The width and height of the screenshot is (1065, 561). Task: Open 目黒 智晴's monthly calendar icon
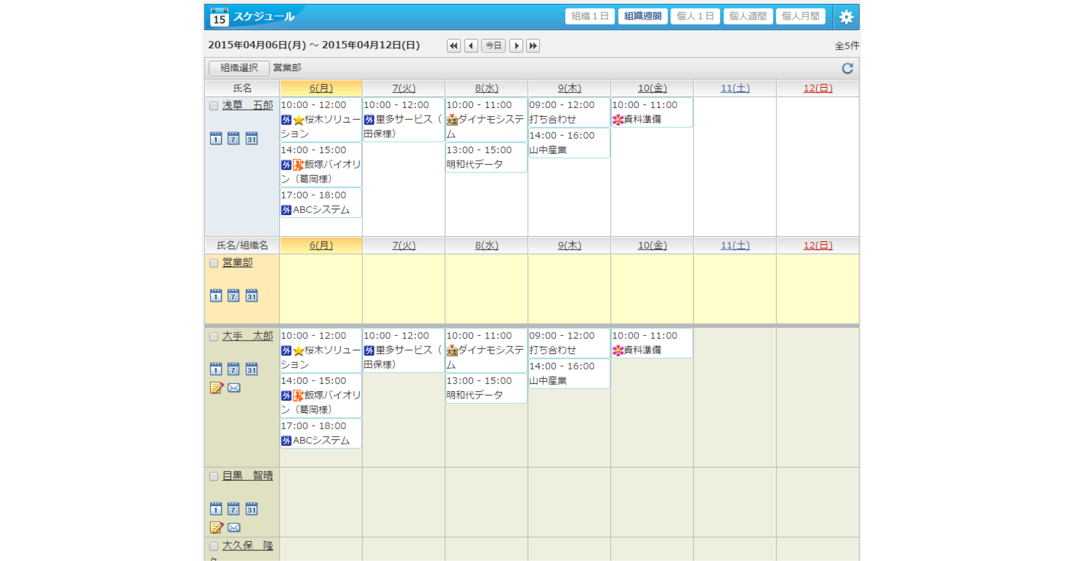point(251,509)
